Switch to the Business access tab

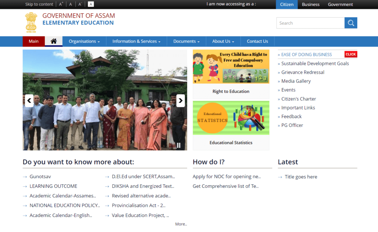310,4
